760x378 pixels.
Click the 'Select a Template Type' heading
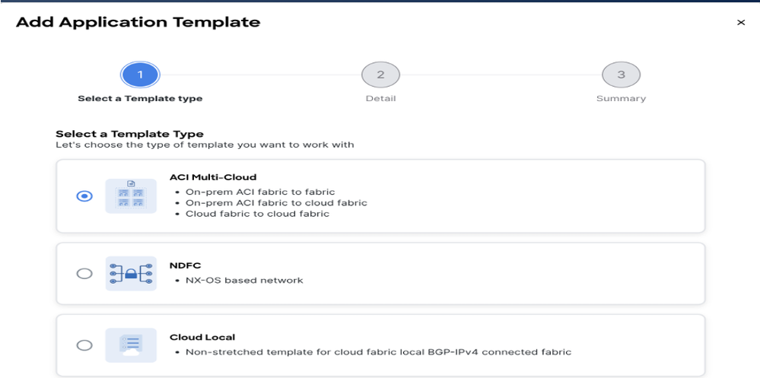tap(129, 134)
